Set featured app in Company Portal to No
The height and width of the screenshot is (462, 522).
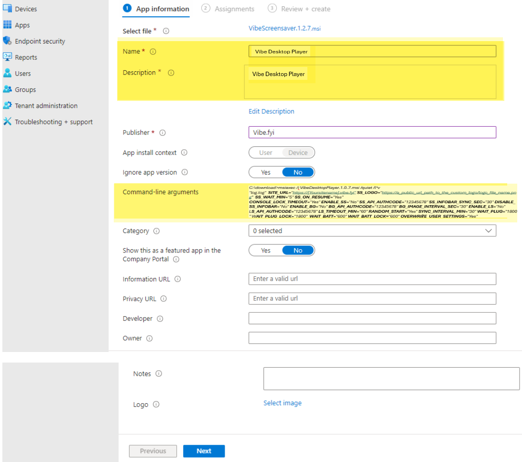click(x=298, y=251)
